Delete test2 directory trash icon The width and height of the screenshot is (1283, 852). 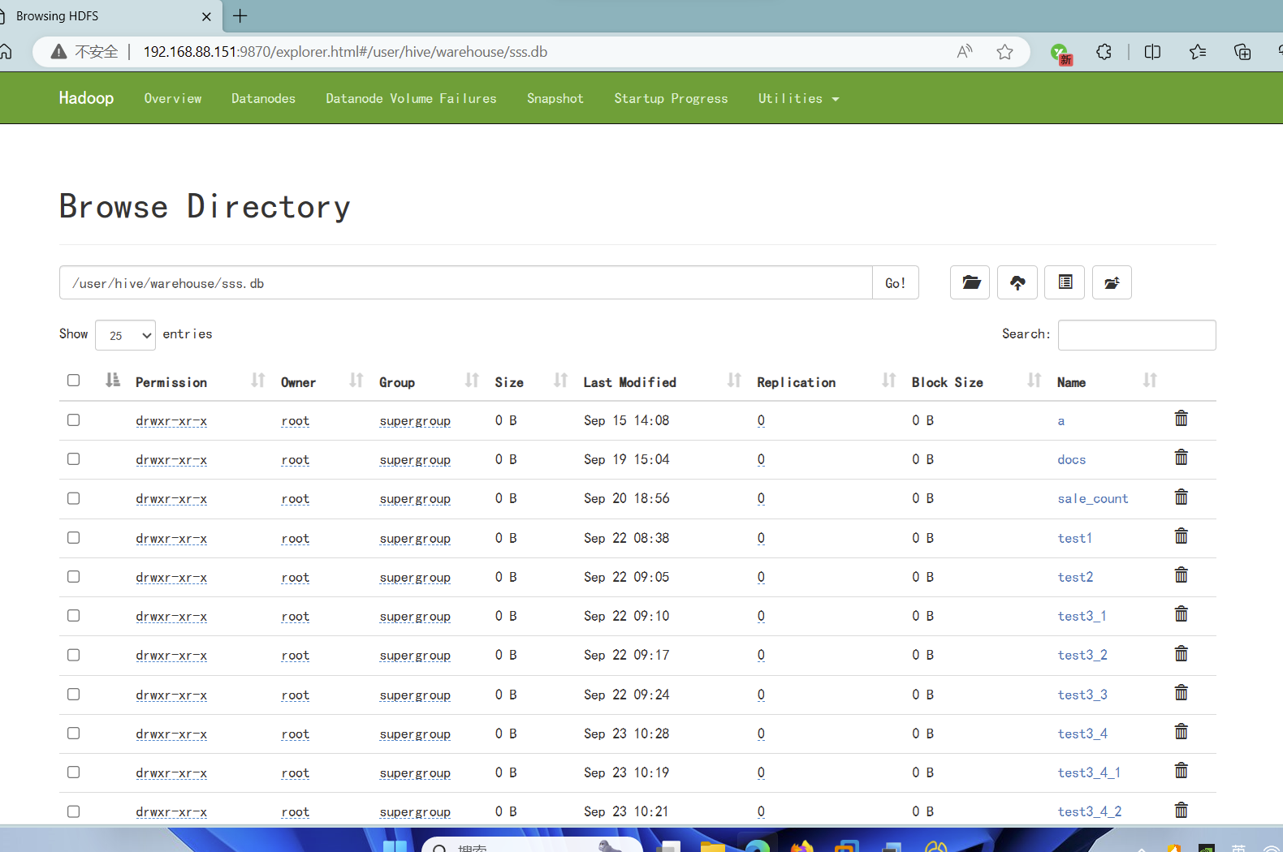click(x=1181, y=575)
